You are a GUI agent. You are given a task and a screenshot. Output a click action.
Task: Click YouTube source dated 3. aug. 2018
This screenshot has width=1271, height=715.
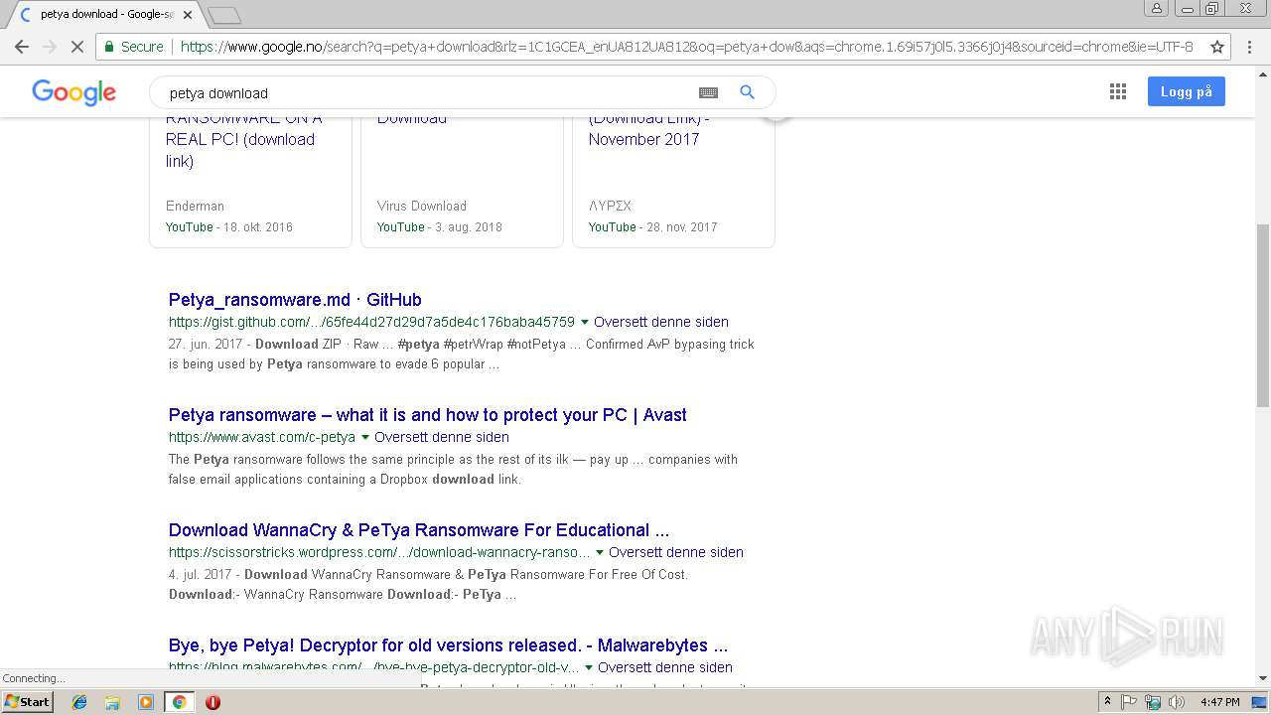400,226
